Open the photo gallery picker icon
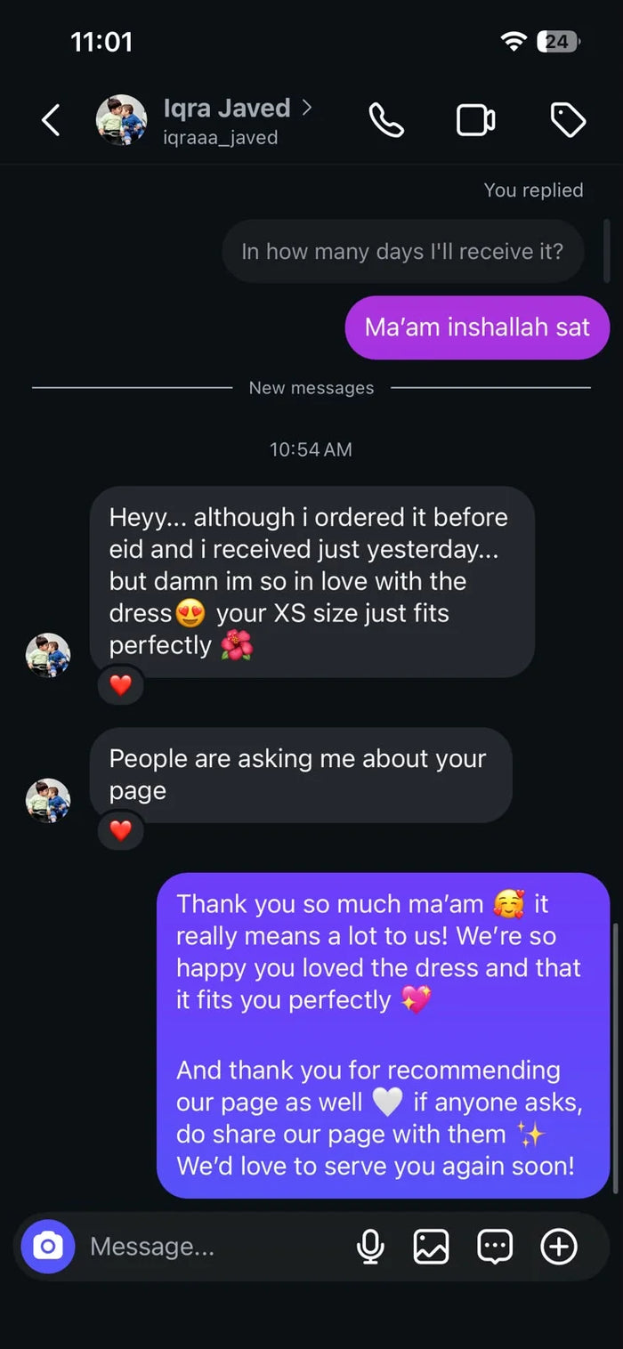Viewport: 623px width, 1349px height. [431, 1247]
